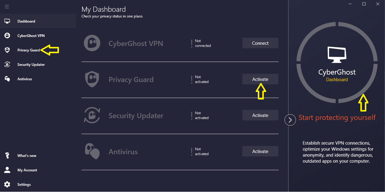Activate Privacy Guard
The width and height of the screenshot is (385, 196).
(x=260, y=79)
